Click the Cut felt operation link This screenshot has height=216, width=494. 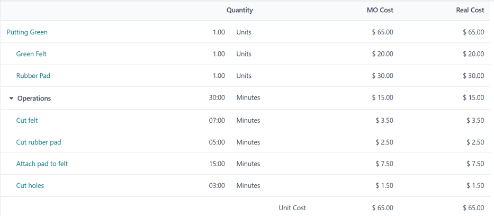point(27,120)
